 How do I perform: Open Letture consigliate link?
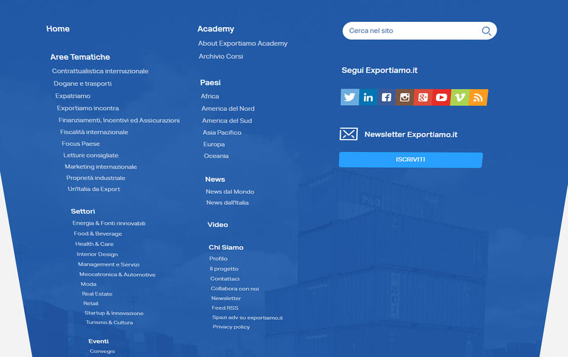[x=91, y=155]
